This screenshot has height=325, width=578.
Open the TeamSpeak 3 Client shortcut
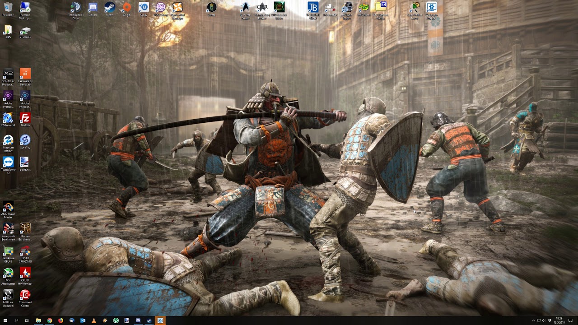pyautogui.click(x=76, y=8)
